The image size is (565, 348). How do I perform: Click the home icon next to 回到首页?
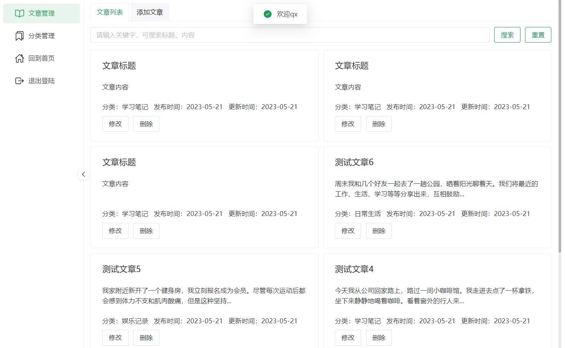(x=19, y=58)
